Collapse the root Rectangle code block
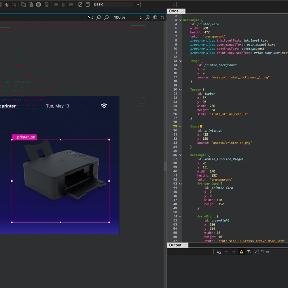288x288 pixels. point(180,20)
